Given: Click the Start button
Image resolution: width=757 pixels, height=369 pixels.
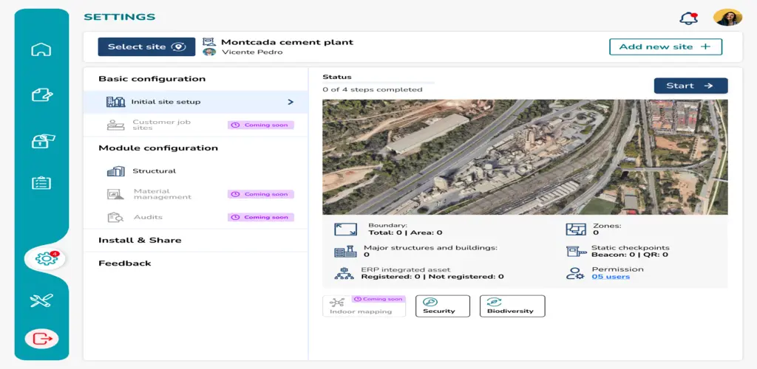Looking at the screenshot, I should coord(690,86).
